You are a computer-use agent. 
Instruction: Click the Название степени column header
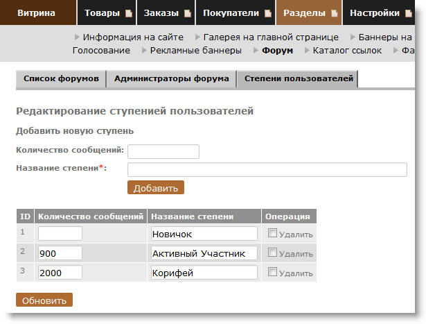[x=204, y=216]
